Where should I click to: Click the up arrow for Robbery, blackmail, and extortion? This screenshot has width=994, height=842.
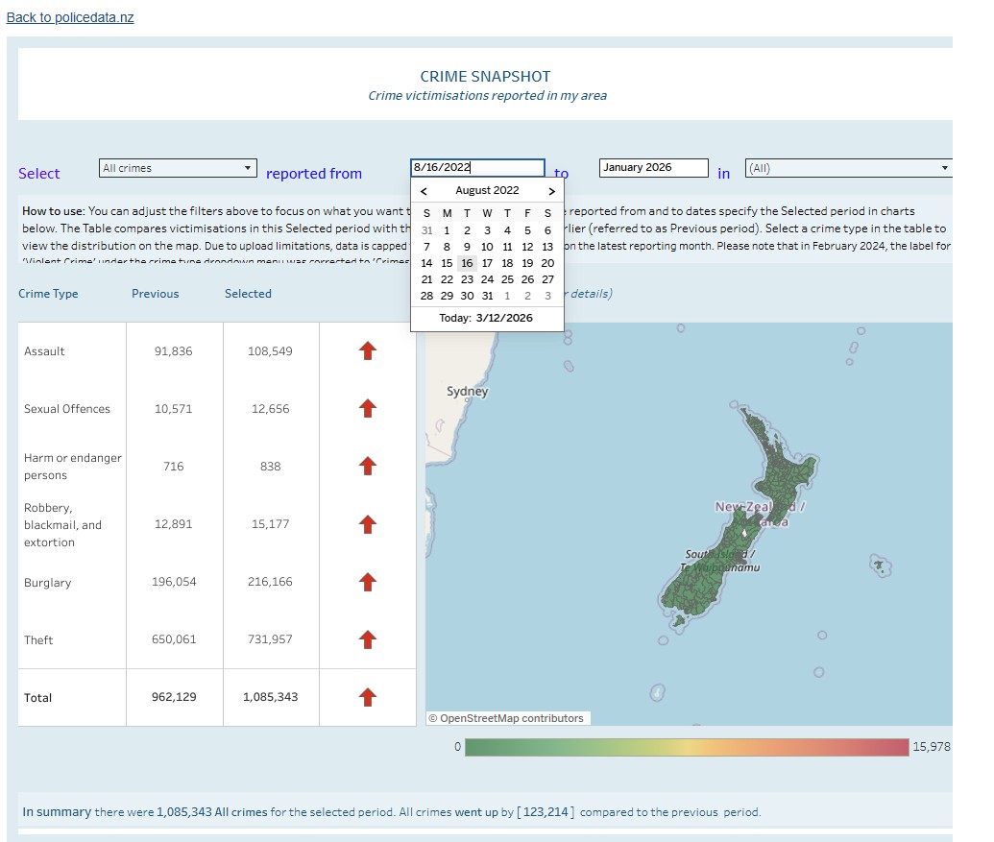(x=368, y=524)
